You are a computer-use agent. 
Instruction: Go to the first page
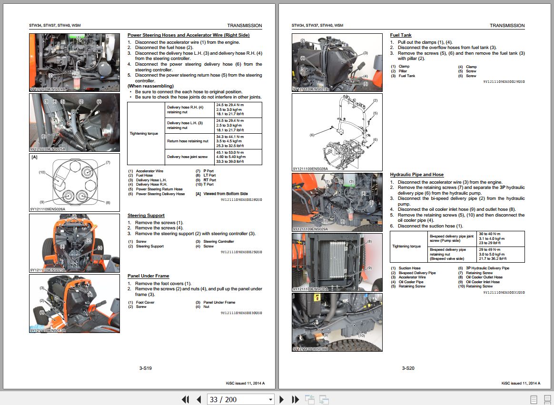[x=185, y=399]
